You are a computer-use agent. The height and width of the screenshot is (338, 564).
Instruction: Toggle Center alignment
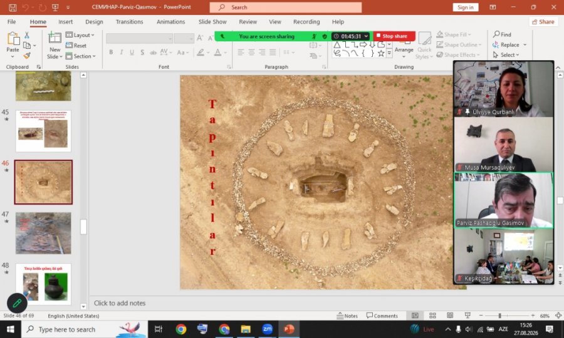[x=251, y=53]
